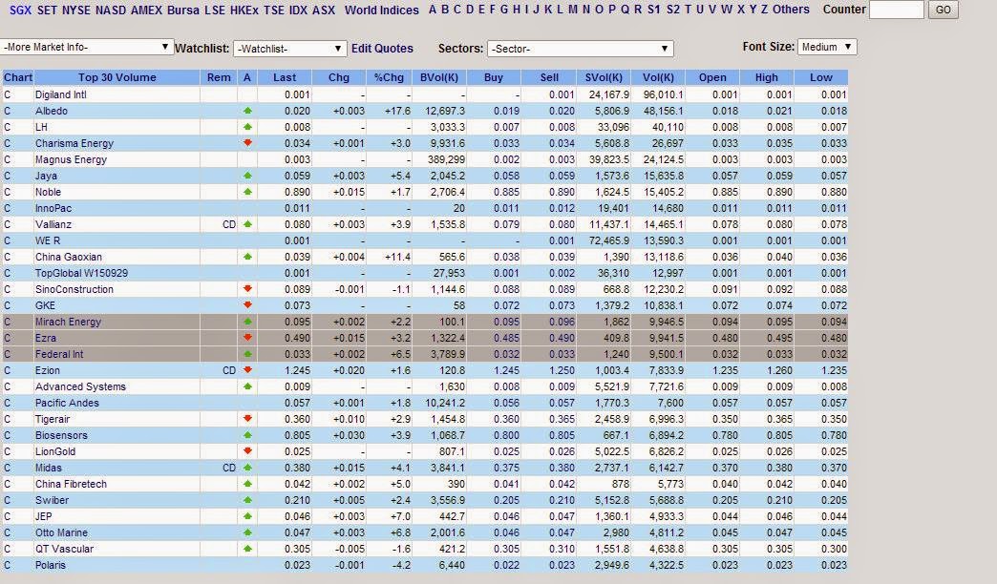Click green up arrow in Jaya row
Viewport: 997px width, 584px height.
[248, 176]
